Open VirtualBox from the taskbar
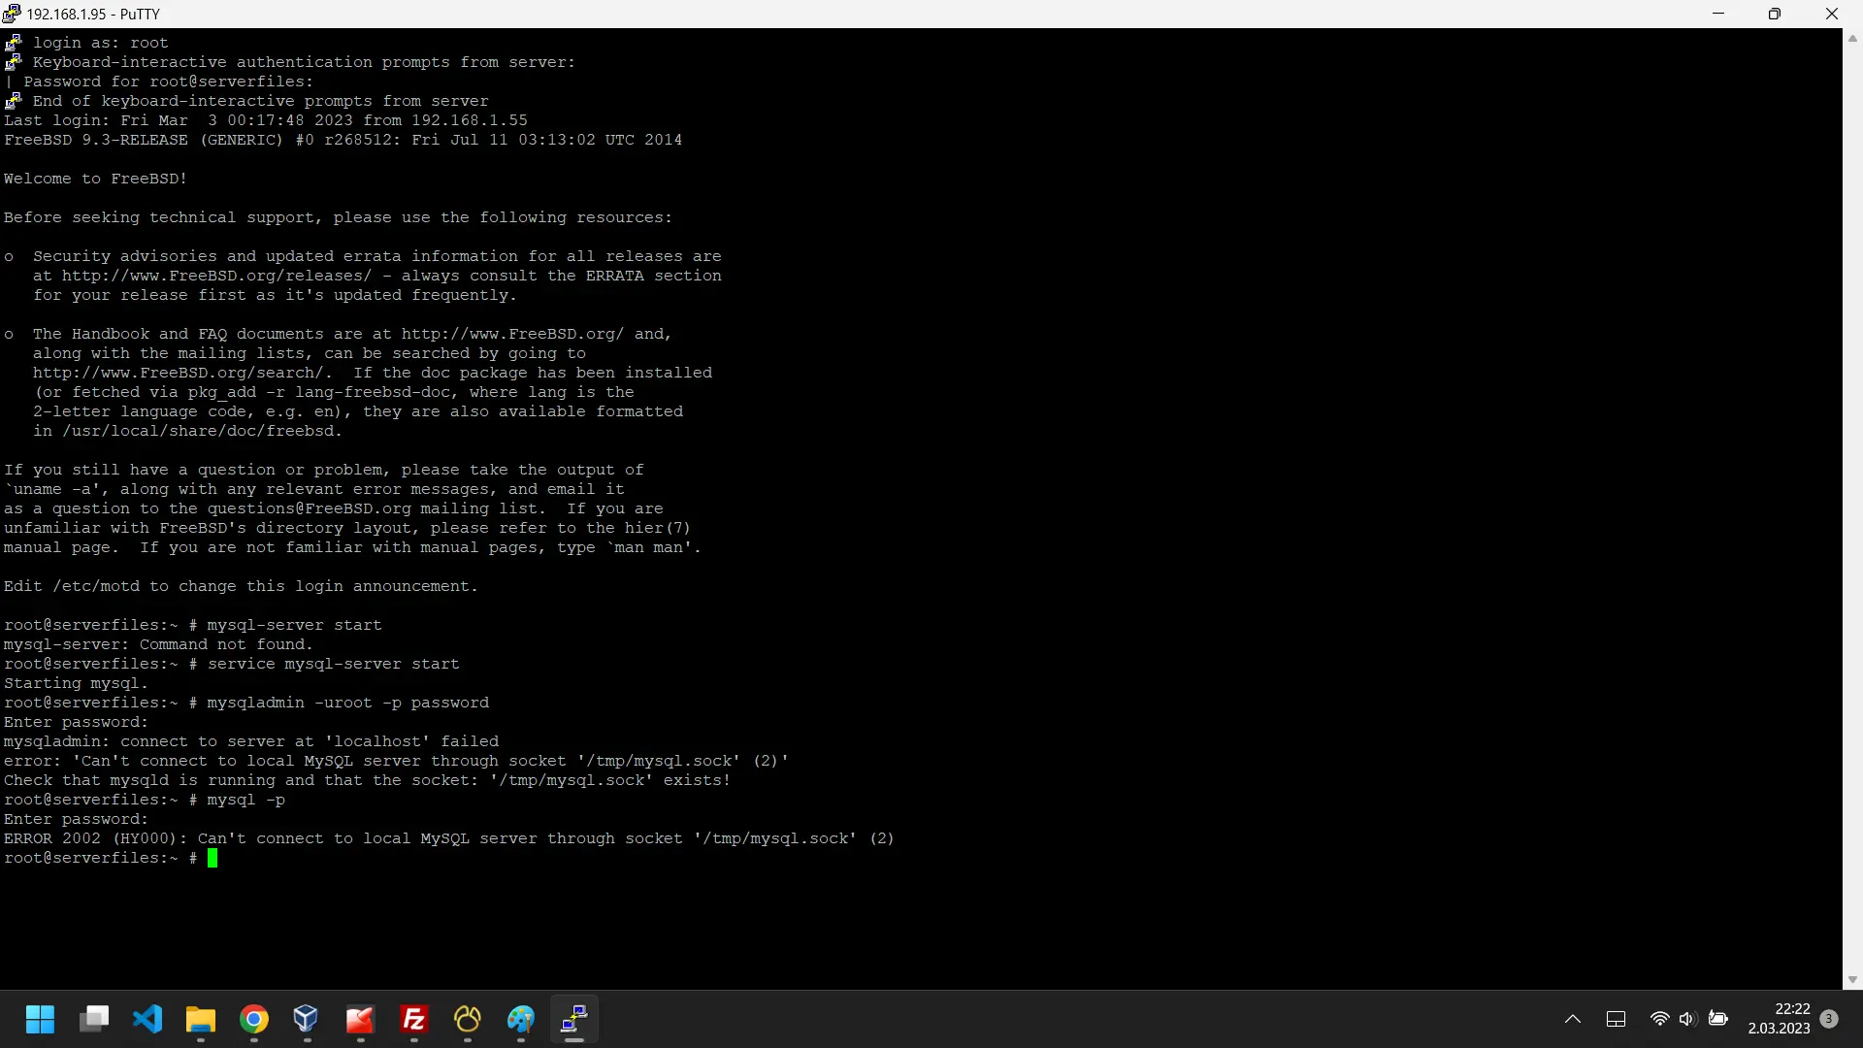The height and width of the screenshot is (1048, 1863). click(x=307, y=1020)
